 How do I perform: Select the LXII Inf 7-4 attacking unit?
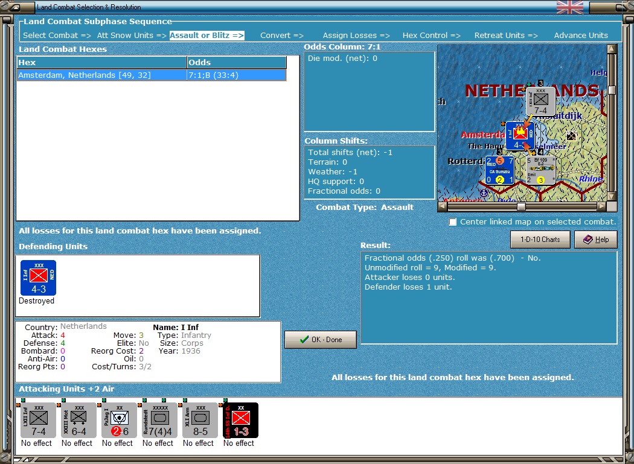[39, 420]
